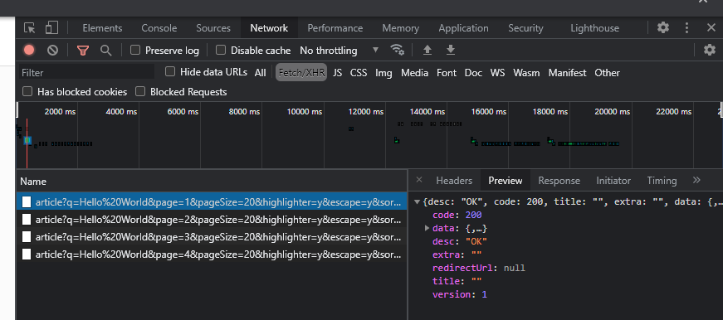Filter requests by CSS
The image size is (723, 320).
(x=359, y=73)
